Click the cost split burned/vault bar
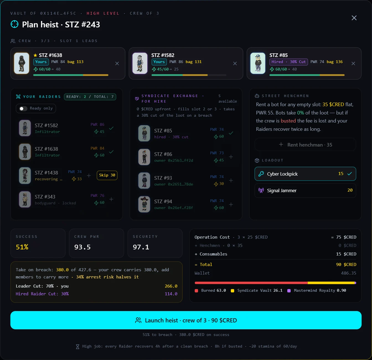 pos(275,283)
